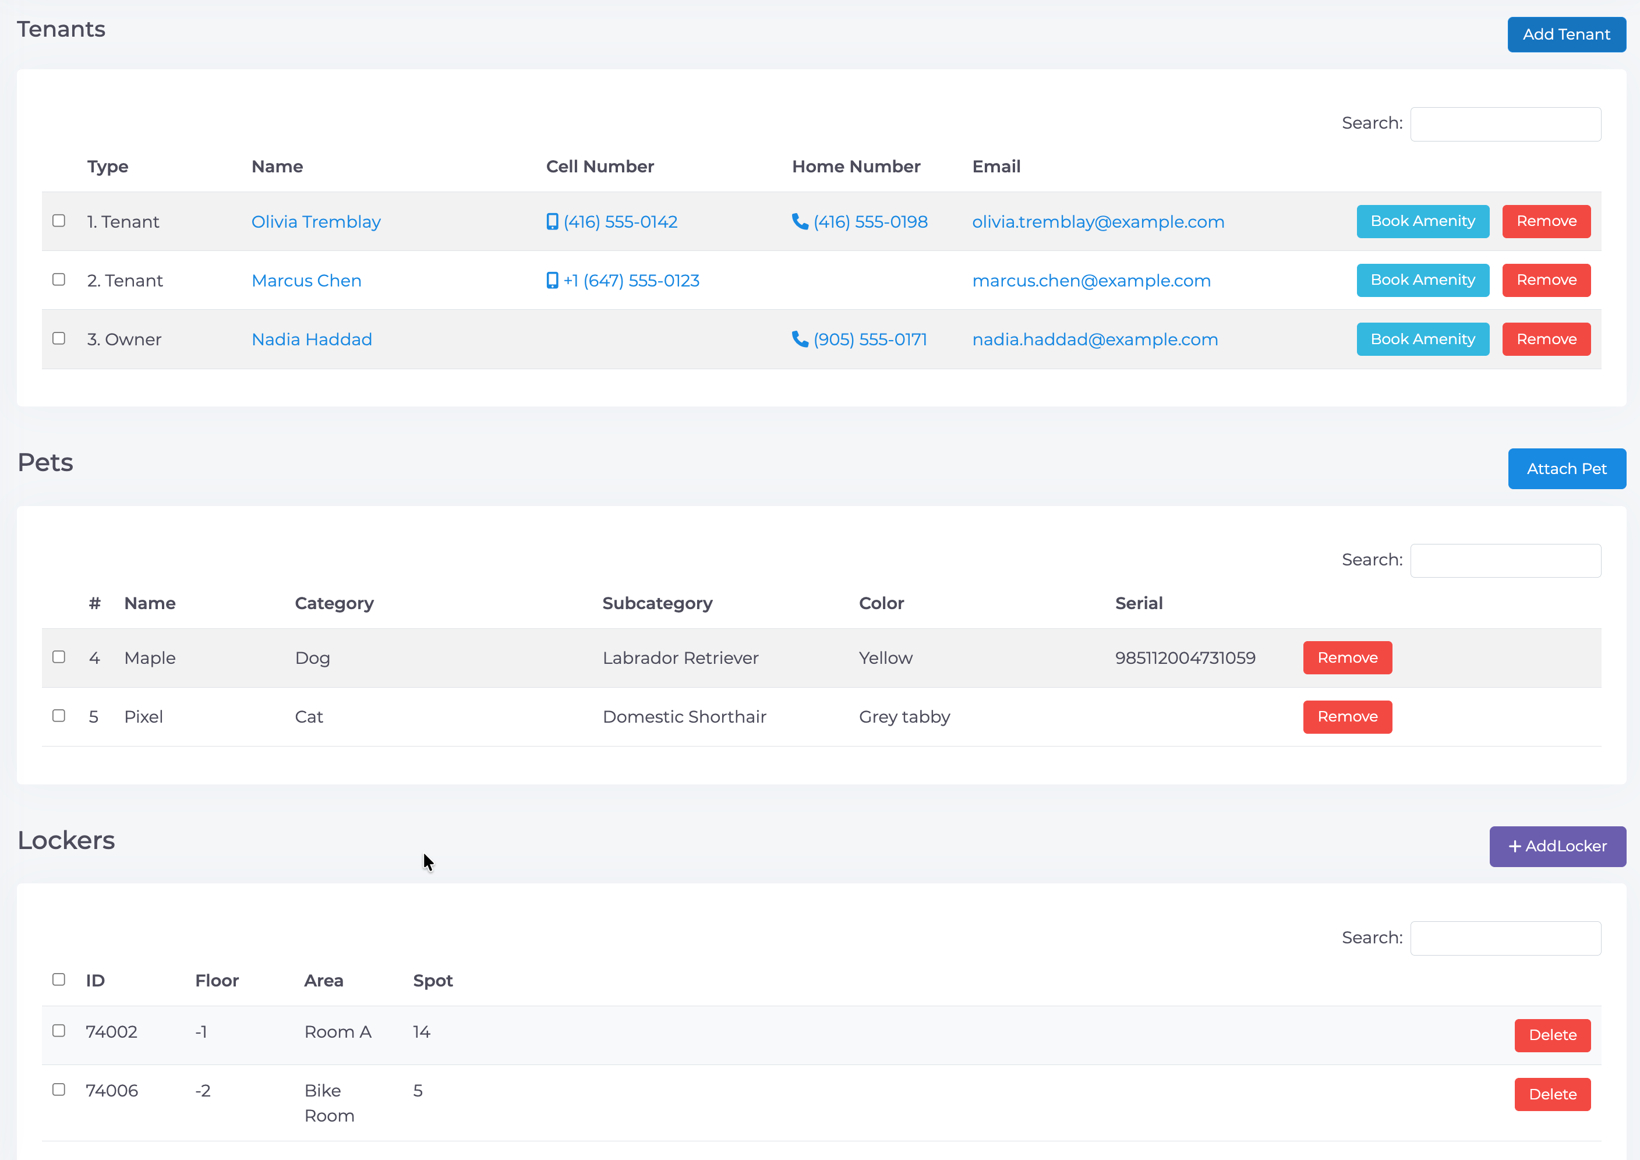Remove the pet Pixel
The image size is (1640, 1160).
[x=1347, y=717]
